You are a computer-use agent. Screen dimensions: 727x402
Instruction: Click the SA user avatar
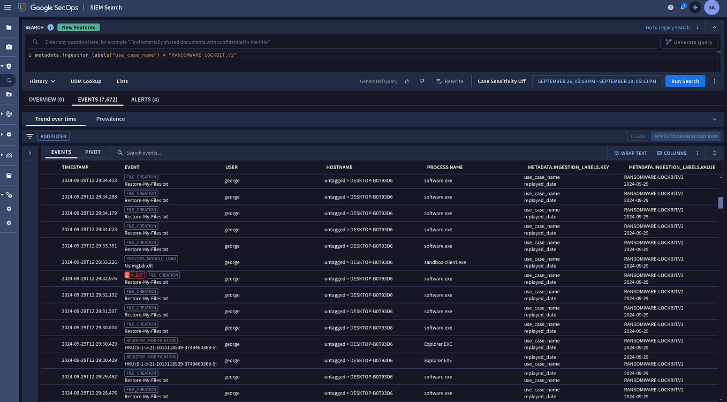pyautogui.click(x=711, y=7)
